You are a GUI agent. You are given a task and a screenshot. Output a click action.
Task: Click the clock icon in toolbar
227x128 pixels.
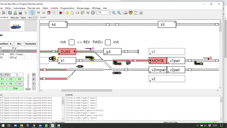93,13
